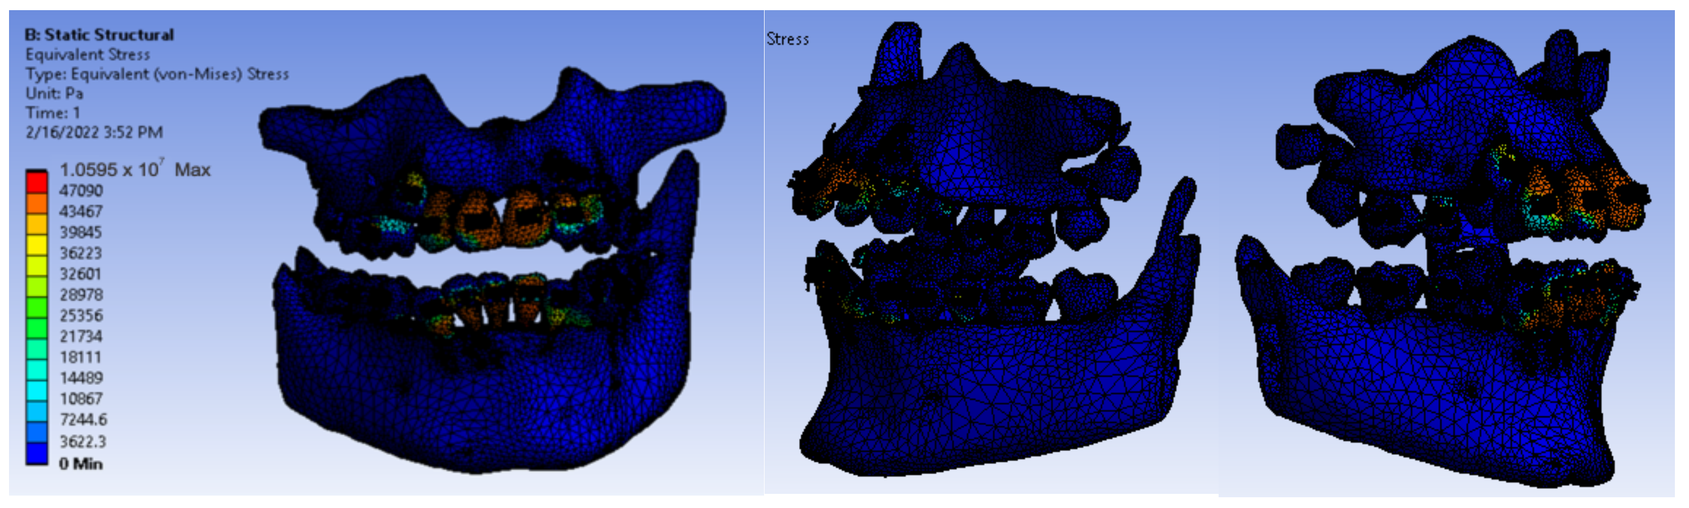Click the "1.0595 x 10⁷ Max" legend value
1689x508 pixels.
(135, 169)
